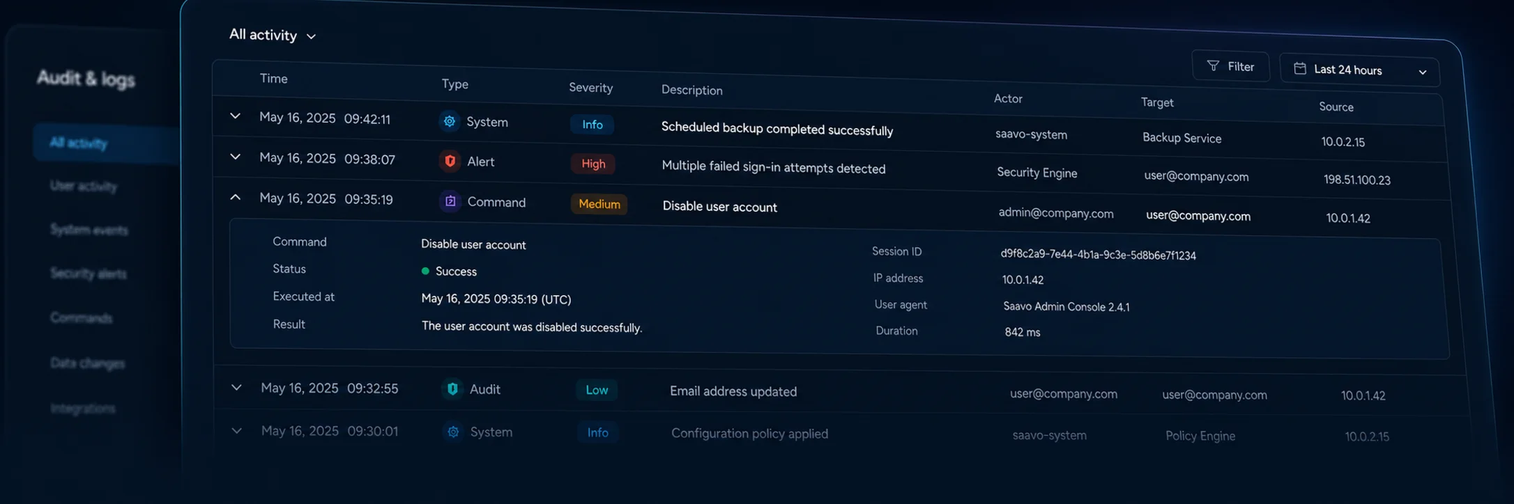Open Data changes in the sidebar
This screenshot has height=504, width=1514.
pos(88,363)
